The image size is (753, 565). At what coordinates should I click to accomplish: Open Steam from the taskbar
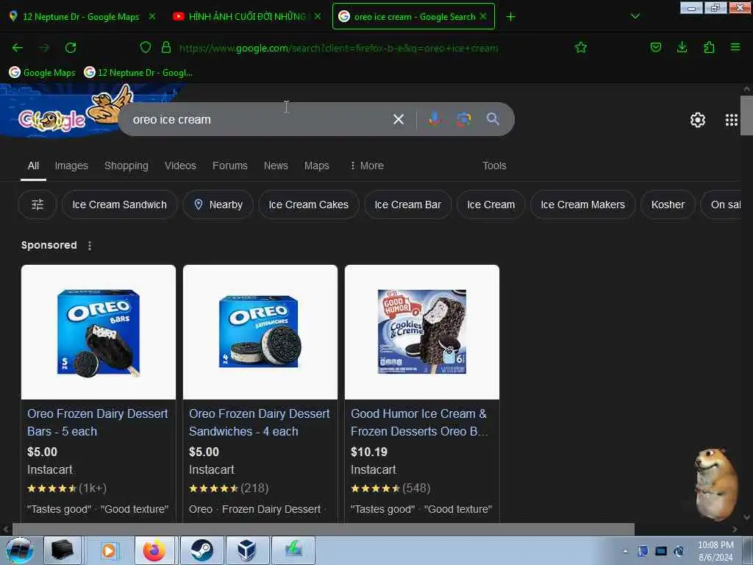coord(202,550)
